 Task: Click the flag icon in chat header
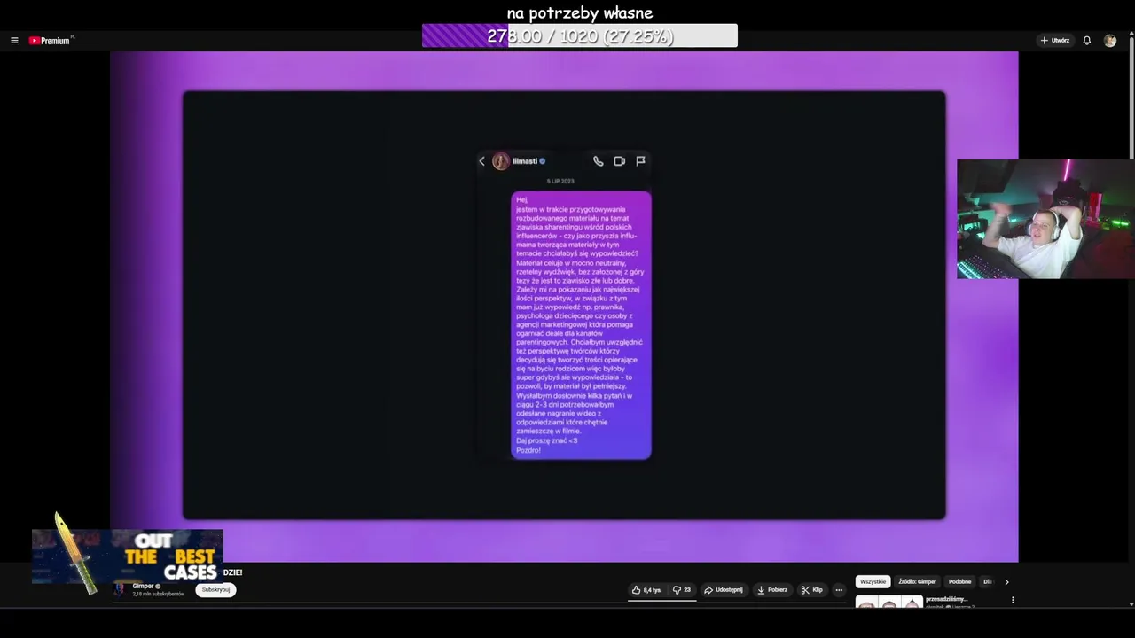point(640,161)
